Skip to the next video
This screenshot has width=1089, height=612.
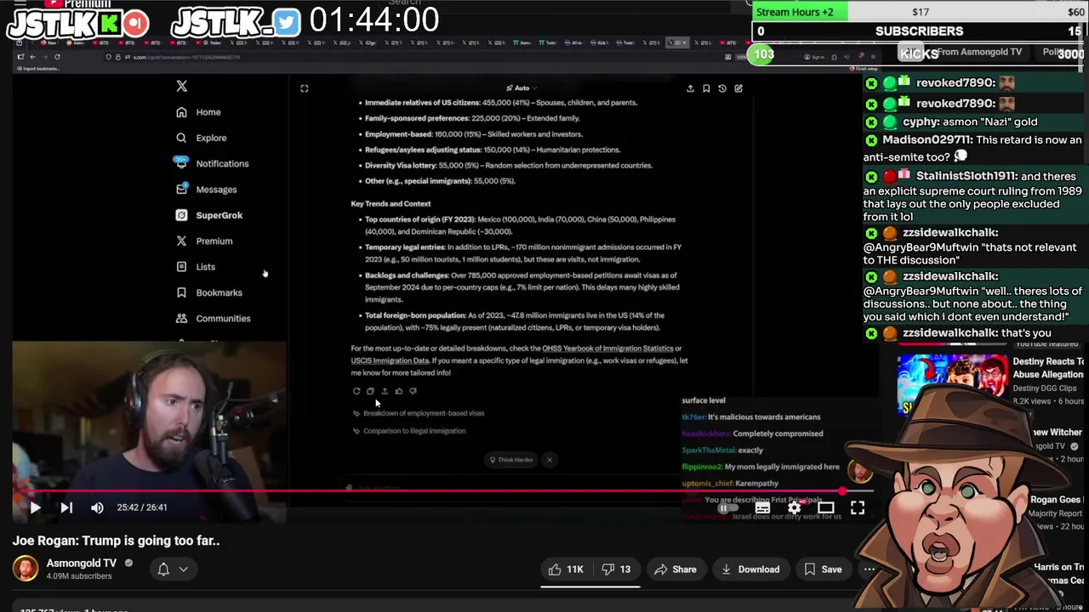66,507
